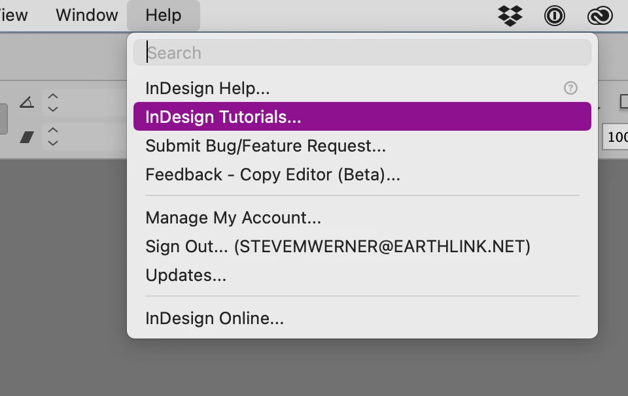Choose Updates... from the Help menu
This screenshot has height=396, width=628.
(x=362, y=275)
